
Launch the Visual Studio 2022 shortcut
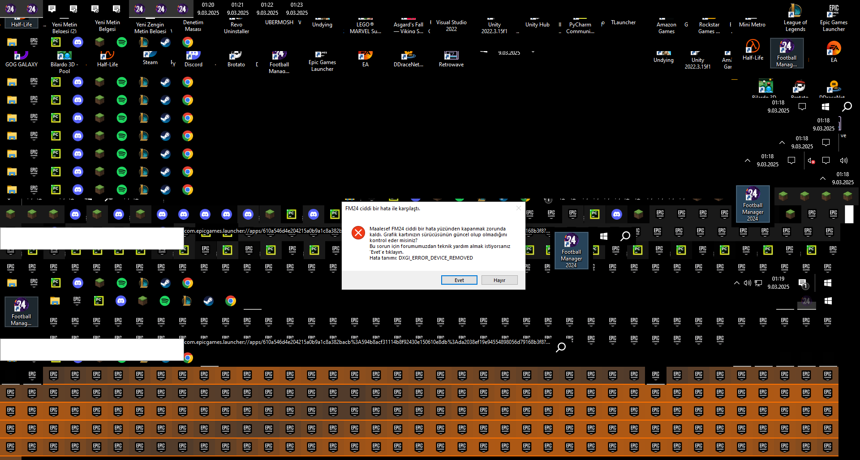click(451, 25)
